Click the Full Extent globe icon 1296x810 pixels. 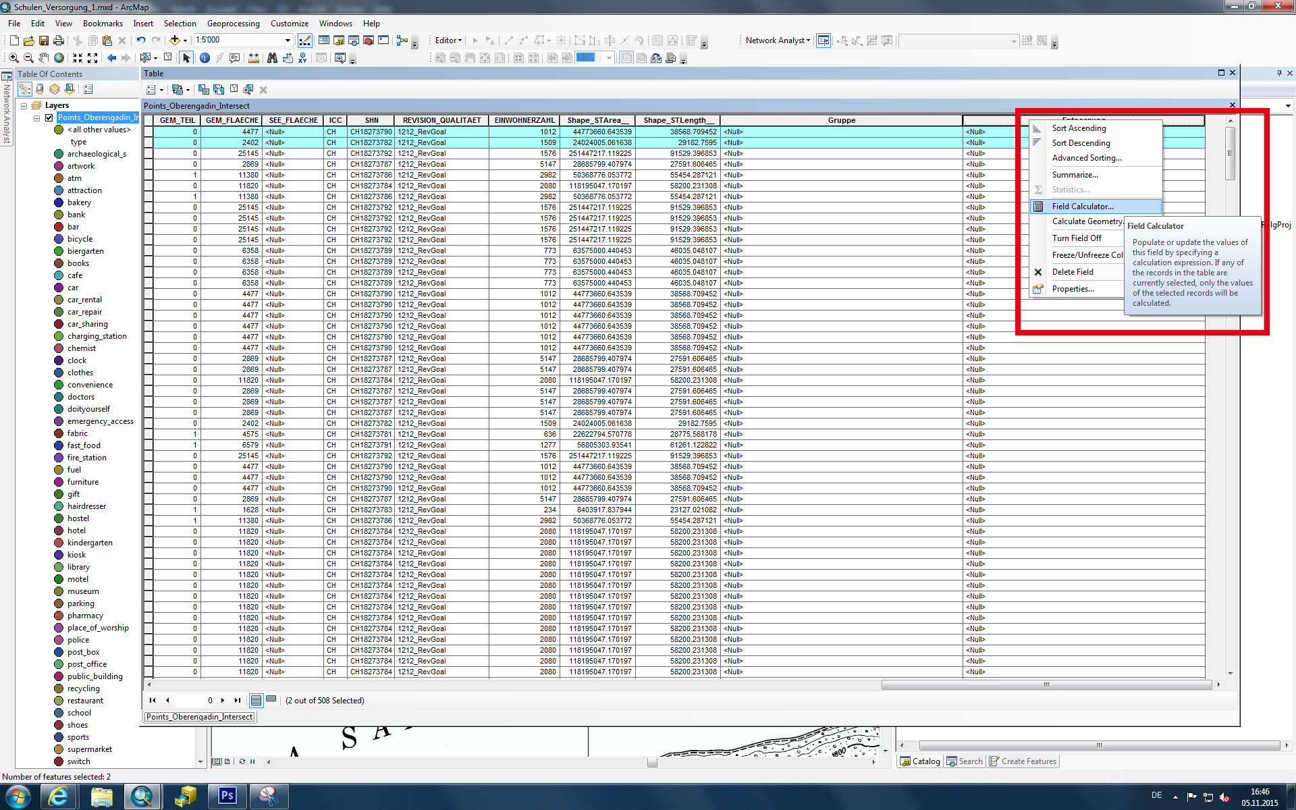(x=59, y=58)
